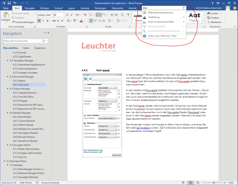Open the Word help question mark
Image resolution: width=238 pixels, height=185 pixels.
(x=212, y=3)
